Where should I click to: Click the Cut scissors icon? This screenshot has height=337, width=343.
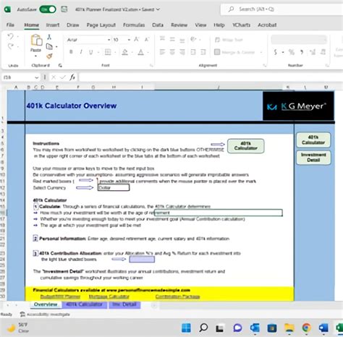(49, 37)
